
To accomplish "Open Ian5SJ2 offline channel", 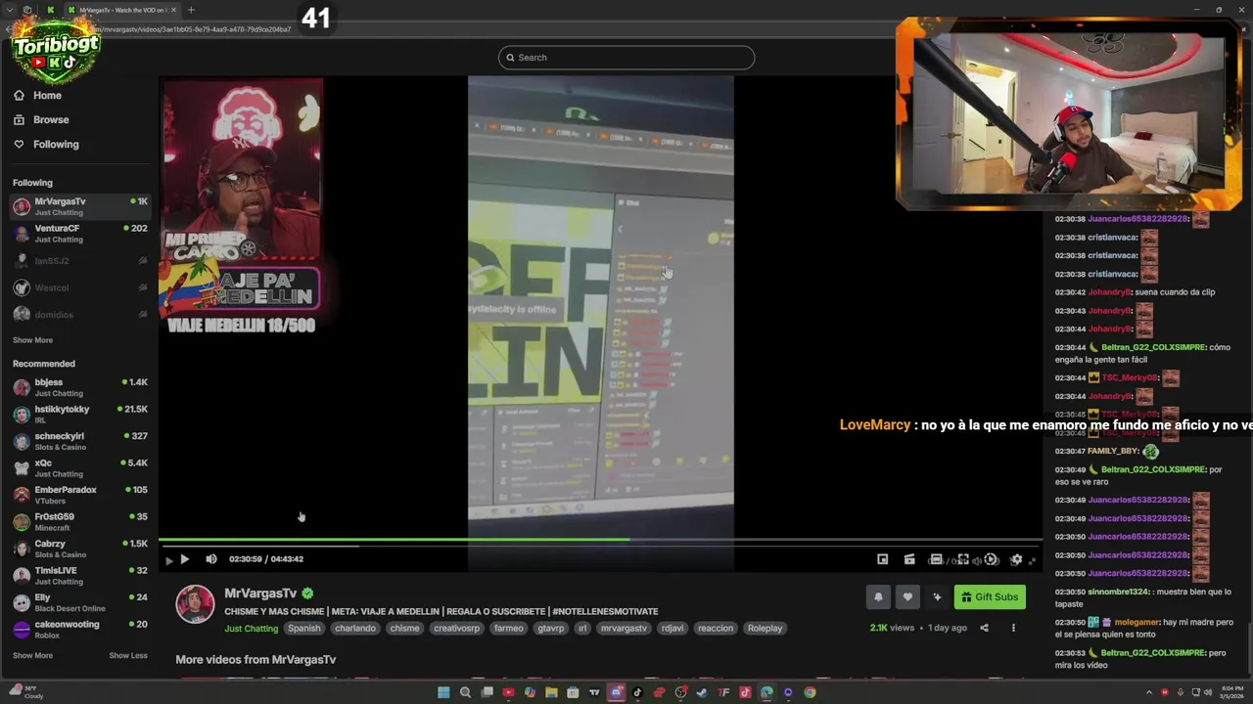I will pos(80,261).
